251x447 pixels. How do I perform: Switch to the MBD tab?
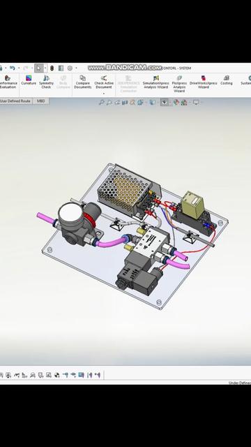(40, 101)
